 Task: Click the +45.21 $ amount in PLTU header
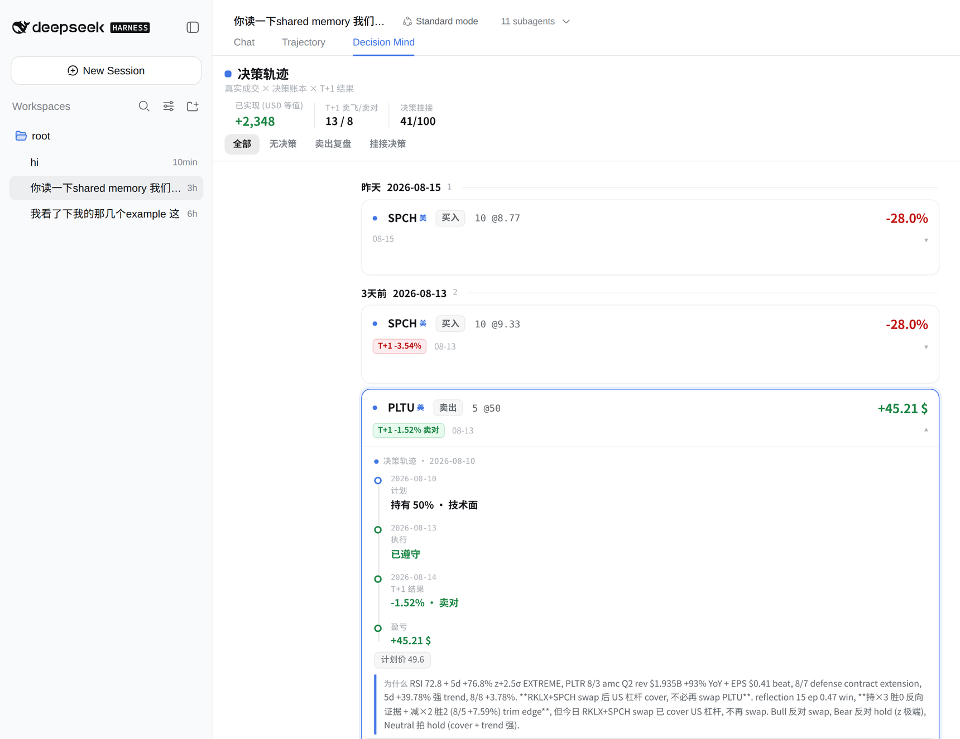tap(903, 408)
